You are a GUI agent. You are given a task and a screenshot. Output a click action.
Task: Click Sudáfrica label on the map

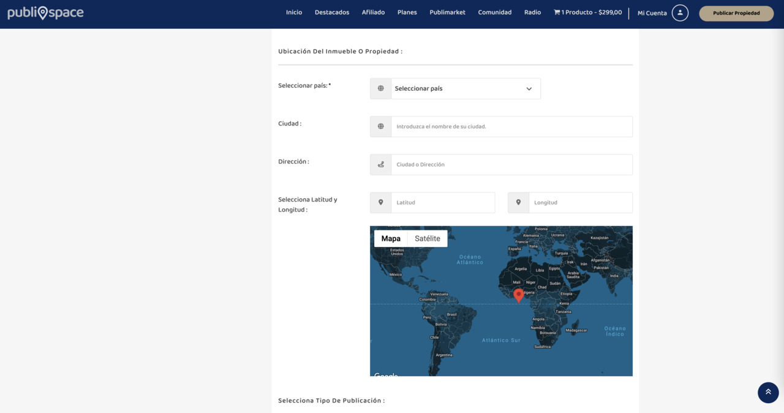pos(543,347)
